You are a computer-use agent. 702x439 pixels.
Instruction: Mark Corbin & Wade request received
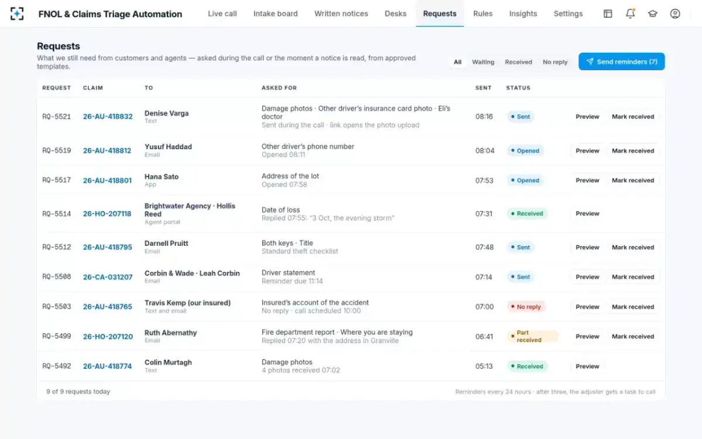pyautogui.click(x=633, y=277)
